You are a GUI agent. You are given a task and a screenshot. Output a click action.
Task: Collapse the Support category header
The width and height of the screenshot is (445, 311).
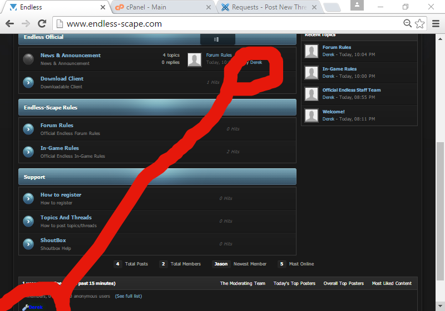[x=157, y=177]
